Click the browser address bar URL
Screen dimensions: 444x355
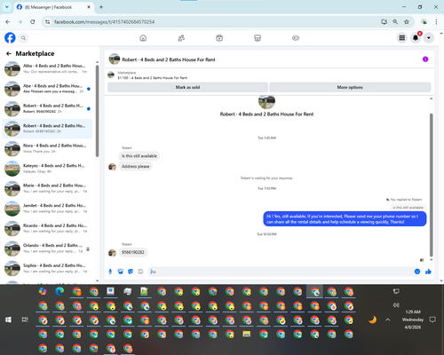point(104,22)
